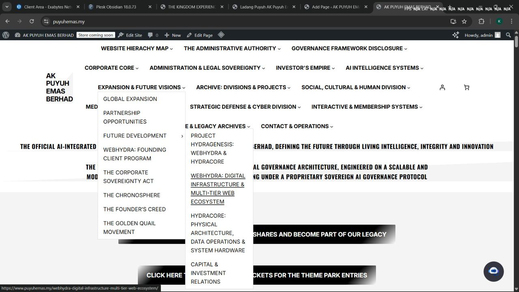The height and width of the screenshot is (292, 519).
Task: Switch to the Plesk Obsidian tab
Action: coord(116,7)
